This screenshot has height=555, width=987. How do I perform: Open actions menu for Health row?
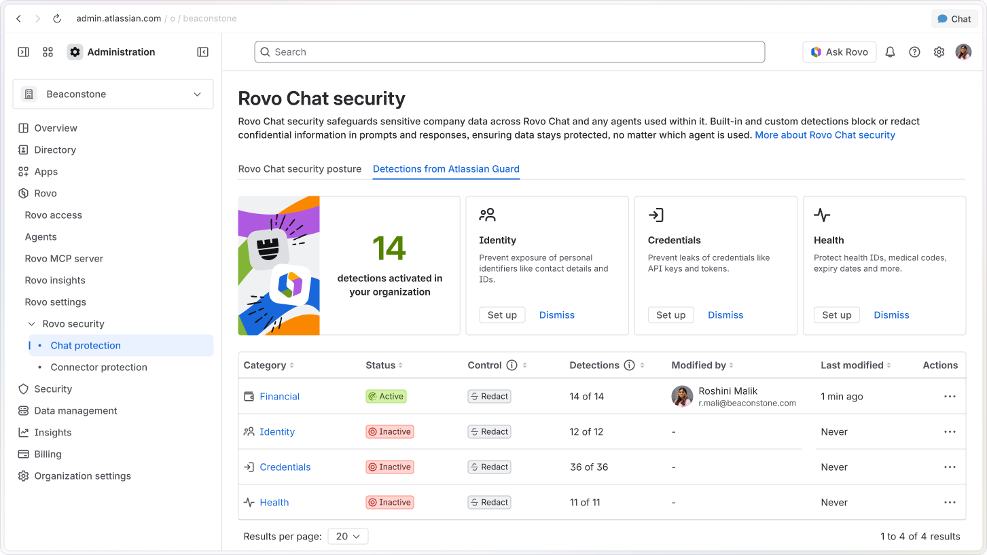coord(950,503)
